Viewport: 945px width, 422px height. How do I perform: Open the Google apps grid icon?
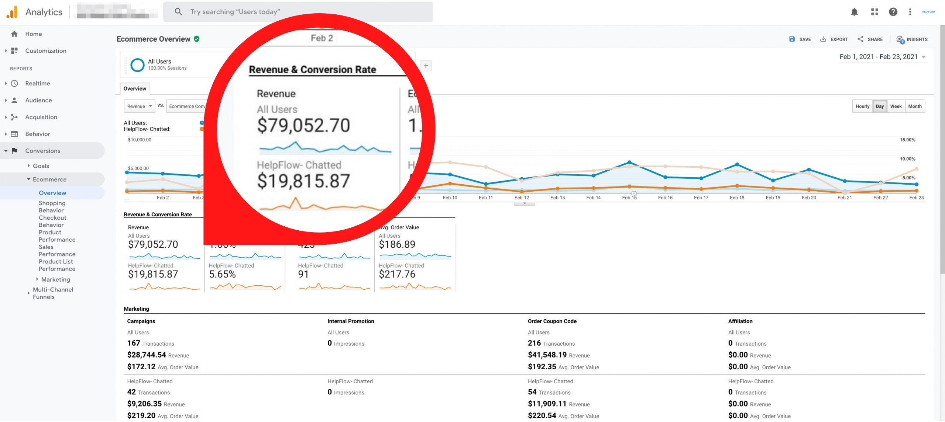(x=874, y=12)
